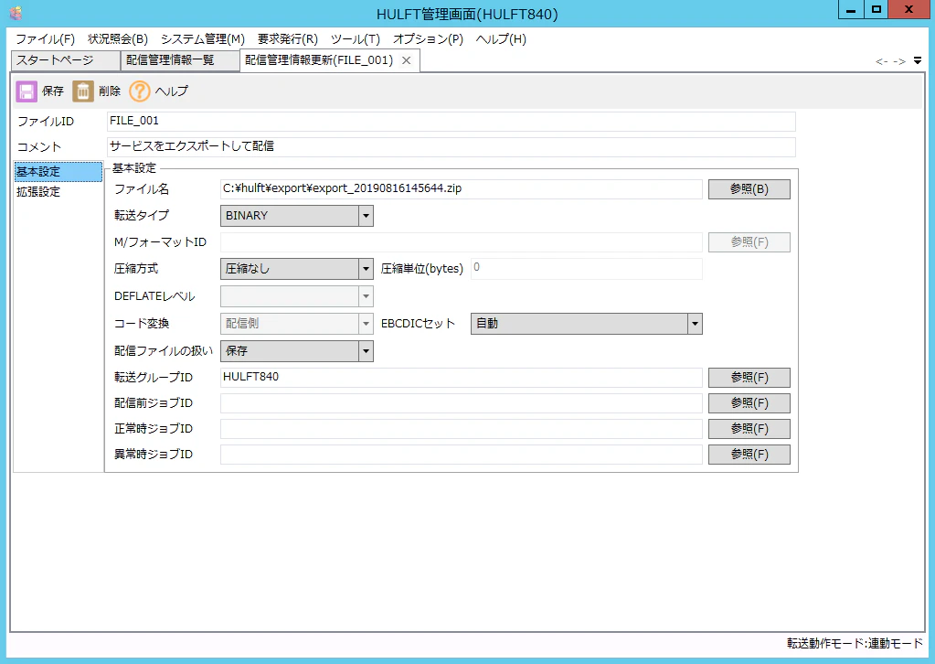Viewport: 935px width, 664px height.
Task: Click 参照(F) button for 正常時ジョブID
Action: coord(749,429)
